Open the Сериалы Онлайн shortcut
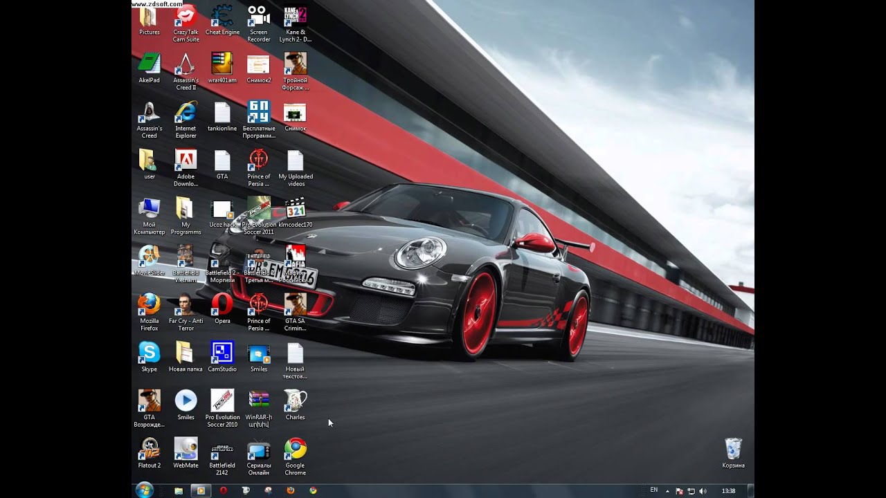This screenshot has width=886, height=498. point(258,456)
